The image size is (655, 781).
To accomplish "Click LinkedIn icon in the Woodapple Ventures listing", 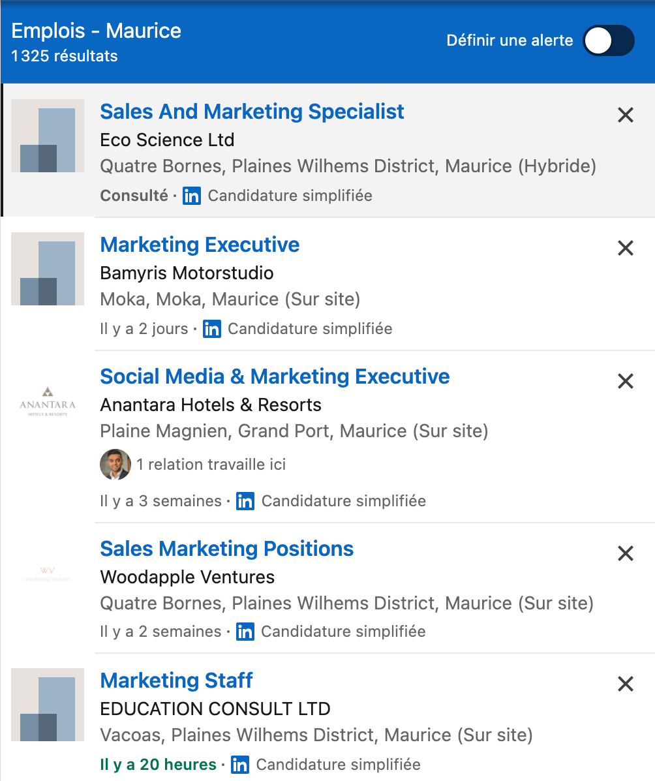I will tap(245, 632).
